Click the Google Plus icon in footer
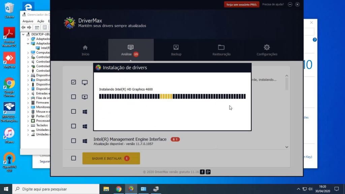Viewport: 345px width, 194px height. pyautogui.click(x=208, y=172)
